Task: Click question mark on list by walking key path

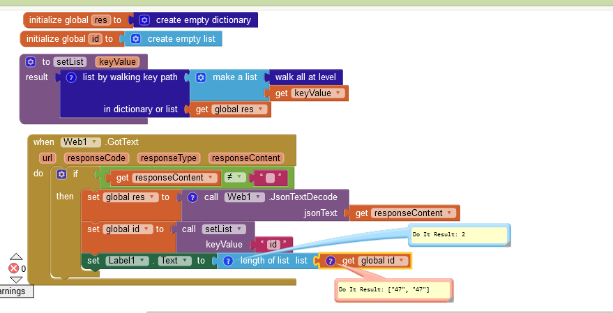Action: [x=70, y=77]
